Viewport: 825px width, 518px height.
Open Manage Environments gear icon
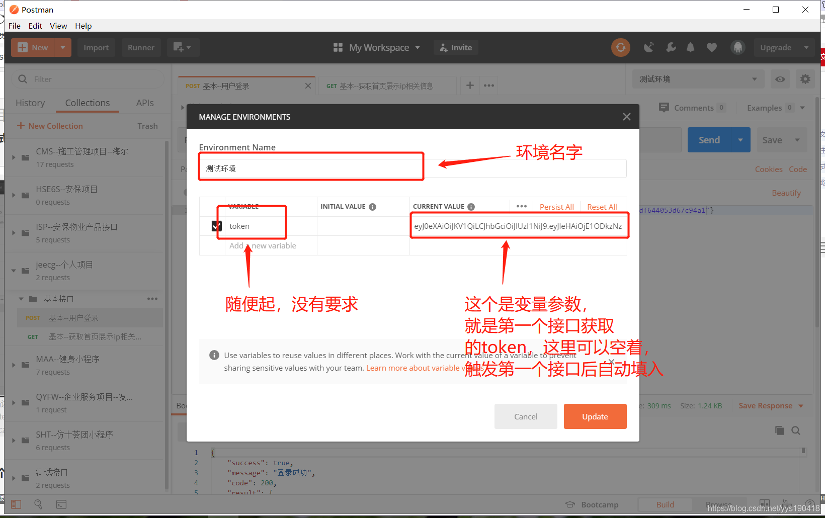[x=805, y=79]
